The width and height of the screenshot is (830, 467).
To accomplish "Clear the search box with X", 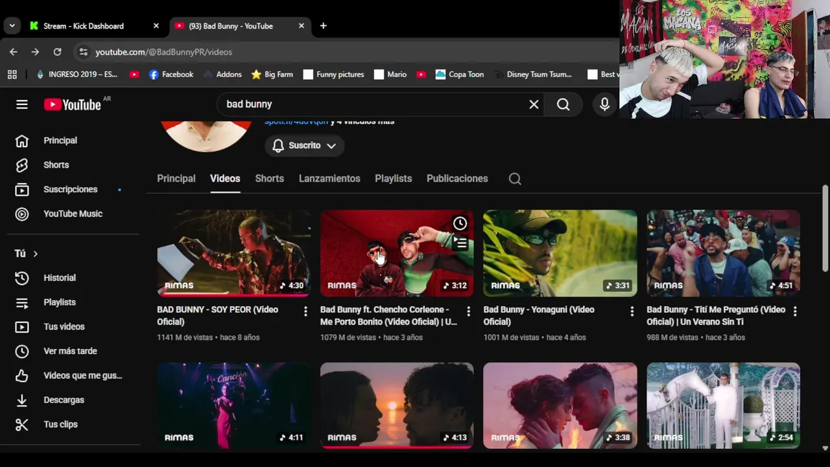I will (x=534, y=104).
